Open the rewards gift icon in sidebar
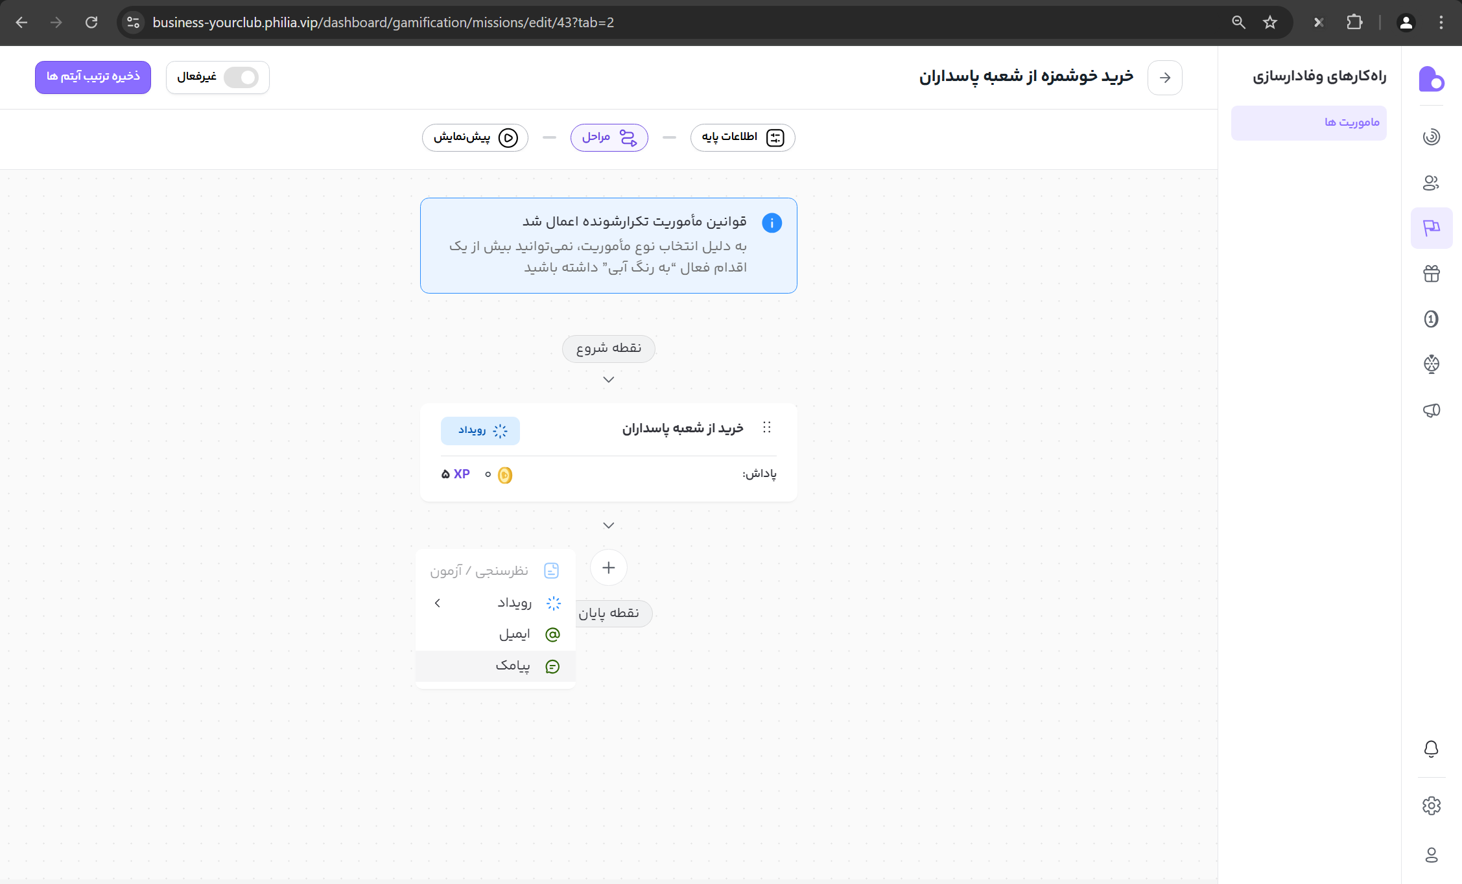Viewport: 1462px width, 884px height. pos(1432,273)
